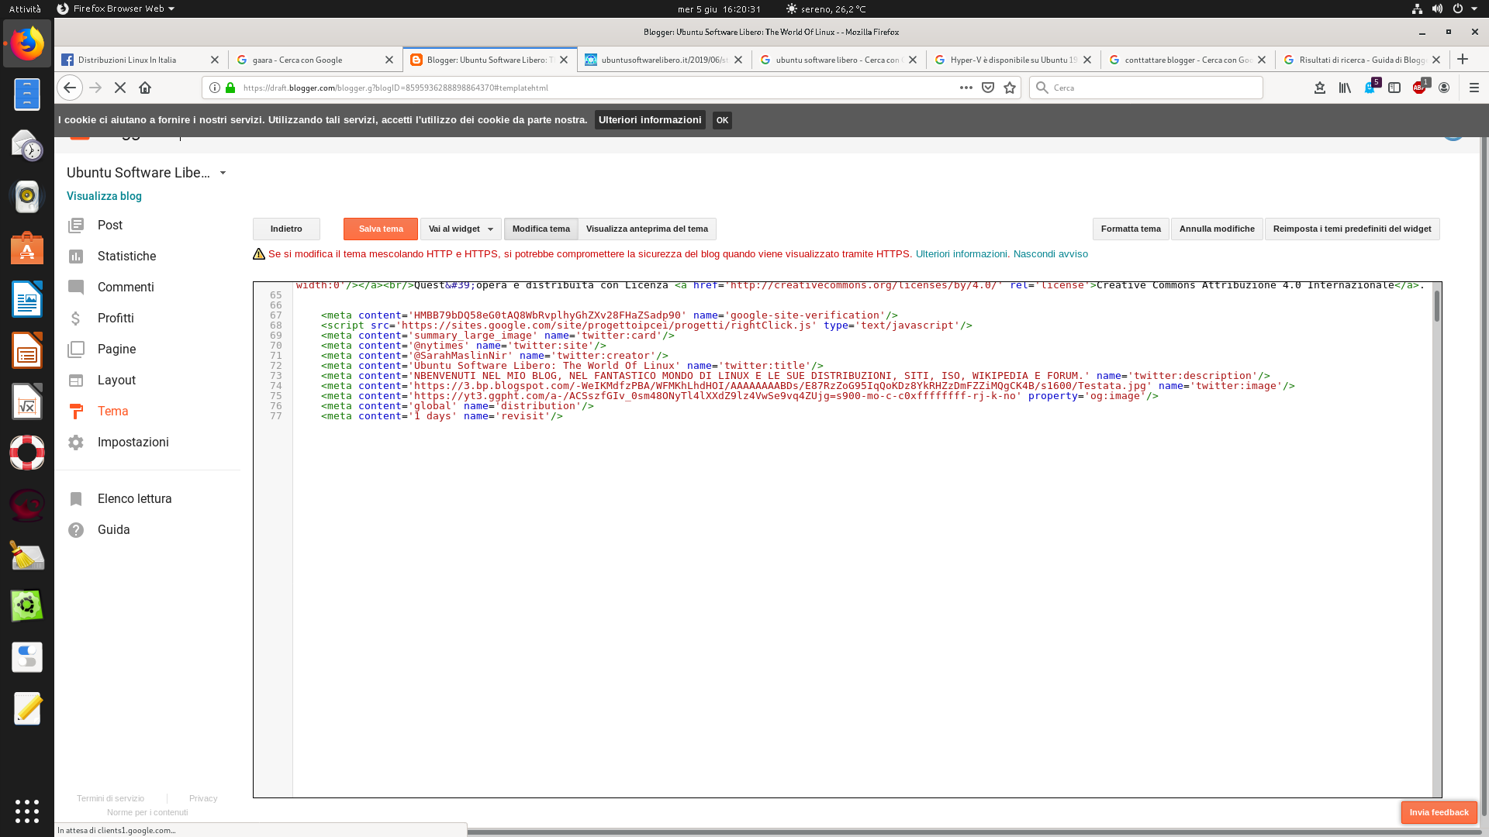Accept cookies with the OK button
Viewport: 1489px width, 837px height.
click(722, 120)
